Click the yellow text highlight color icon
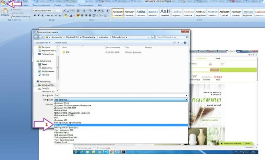 tap(66, 16)
